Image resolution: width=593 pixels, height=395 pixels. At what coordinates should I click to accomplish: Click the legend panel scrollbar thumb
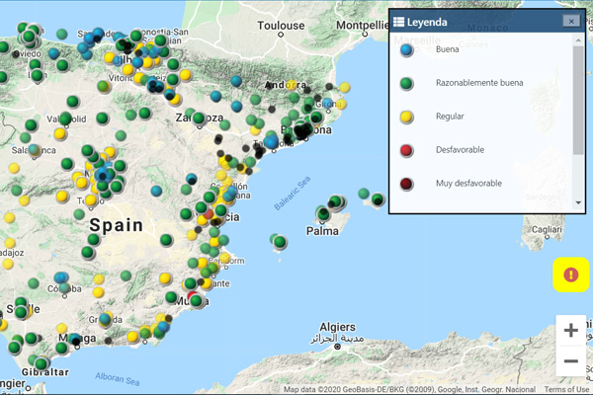(578, 100)
